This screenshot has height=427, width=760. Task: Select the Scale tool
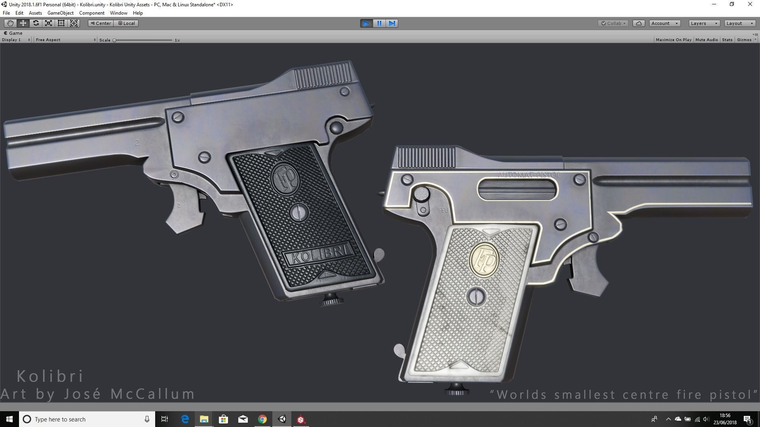pos(48,23)
